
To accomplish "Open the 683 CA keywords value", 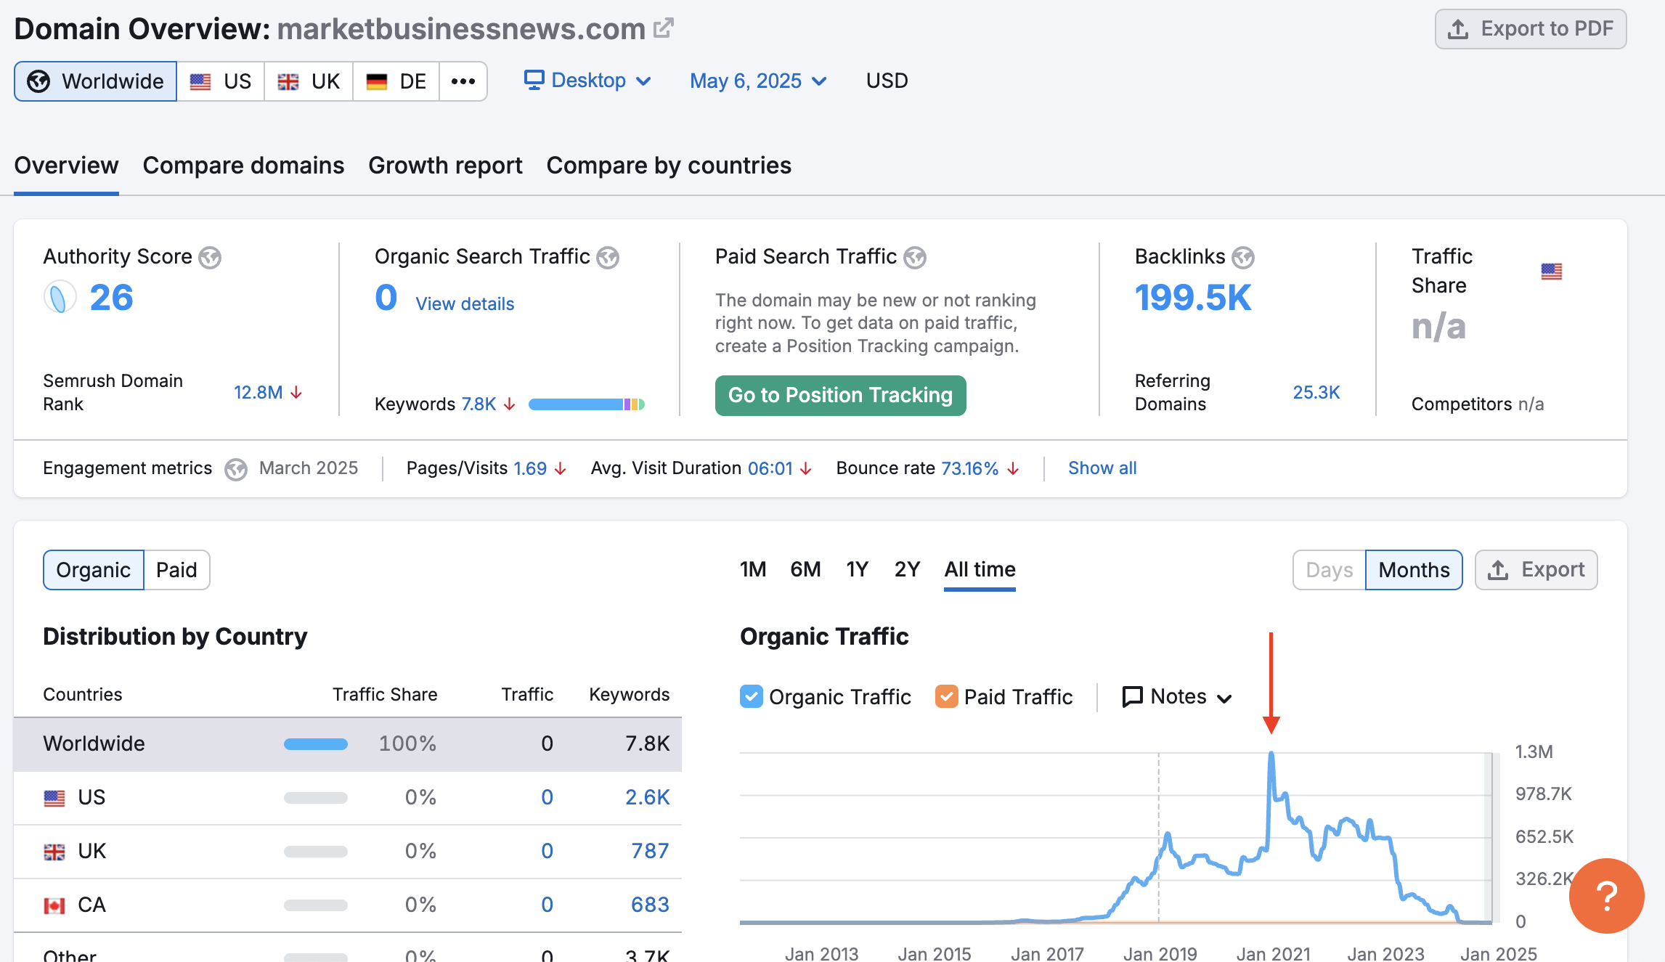I will coord(650,905).
